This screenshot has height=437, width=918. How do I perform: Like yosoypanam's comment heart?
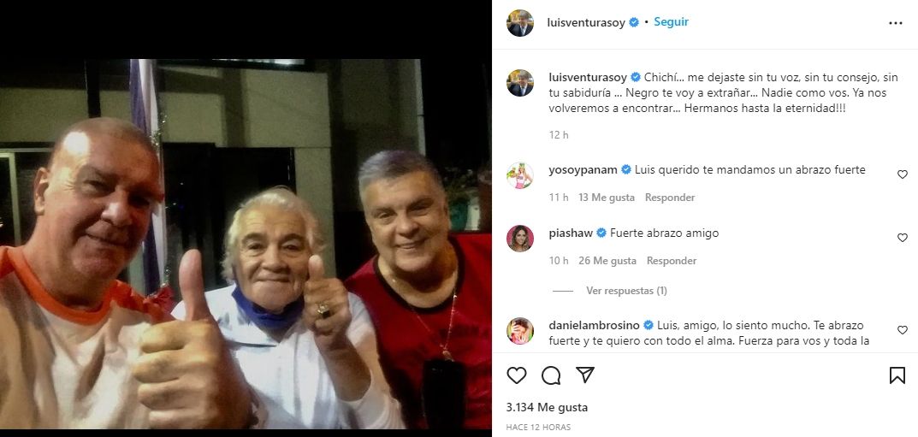click(x=903, y=174)
